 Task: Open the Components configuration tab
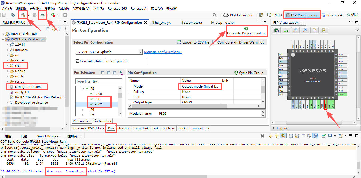coord(199,128)
